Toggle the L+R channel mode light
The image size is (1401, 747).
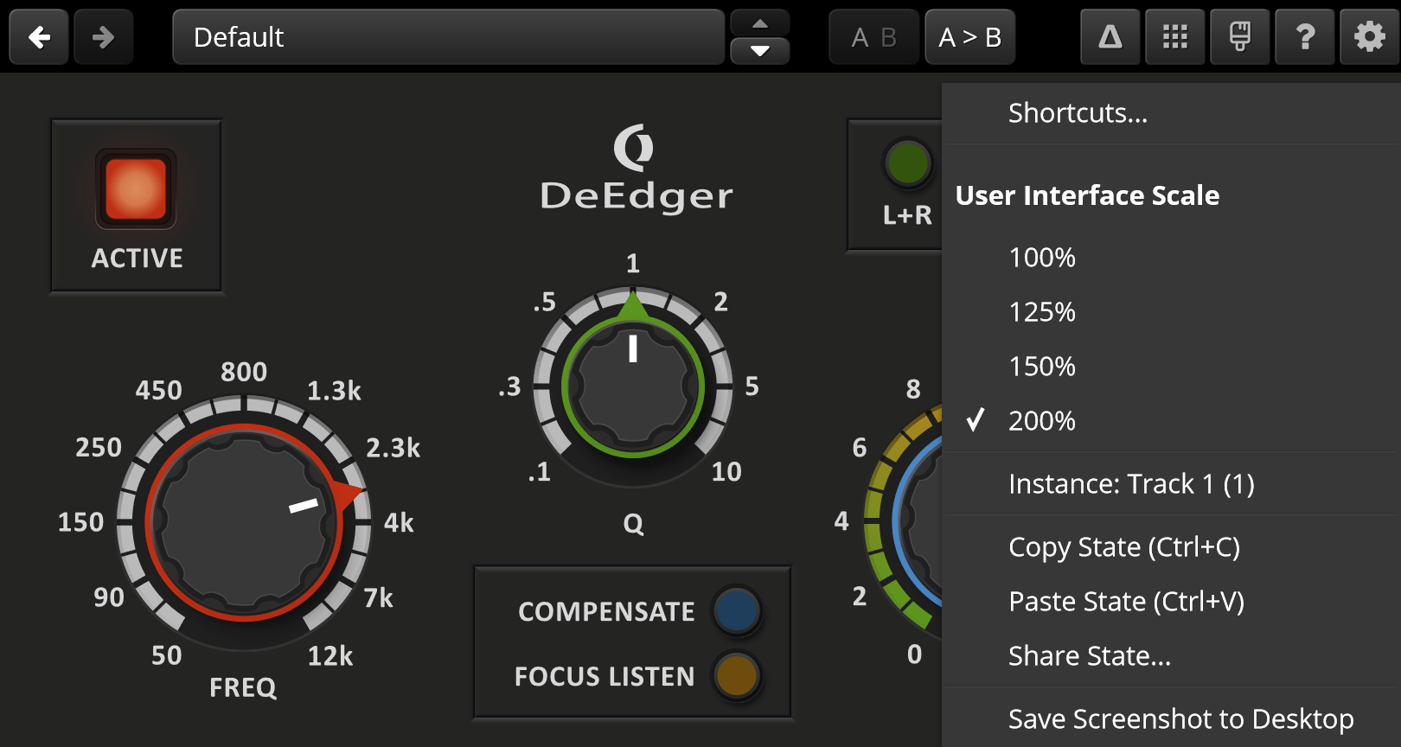908,163
